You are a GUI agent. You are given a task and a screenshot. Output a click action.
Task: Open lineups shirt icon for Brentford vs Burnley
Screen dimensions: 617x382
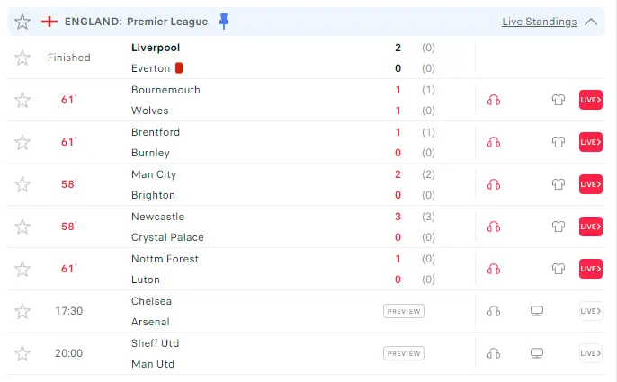[x=559, y=142]
